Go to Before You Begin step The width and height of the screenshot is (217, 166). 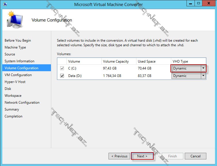18,40
